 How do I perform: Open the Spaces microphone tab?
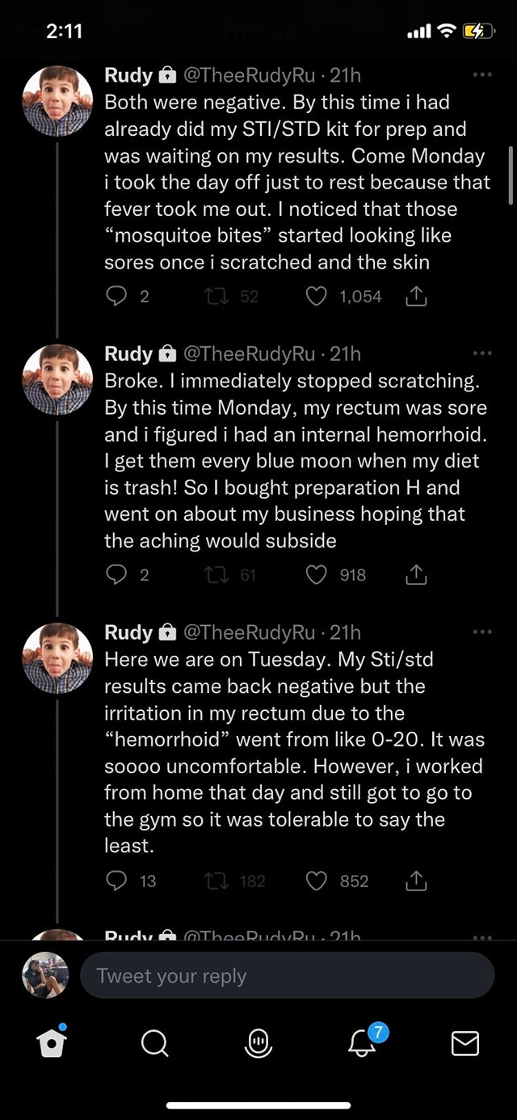pyautogui.click(x=258, y=1043)
